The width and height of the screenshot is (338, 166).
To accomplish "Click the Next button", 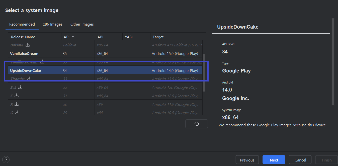I will [x=274, y=160].
